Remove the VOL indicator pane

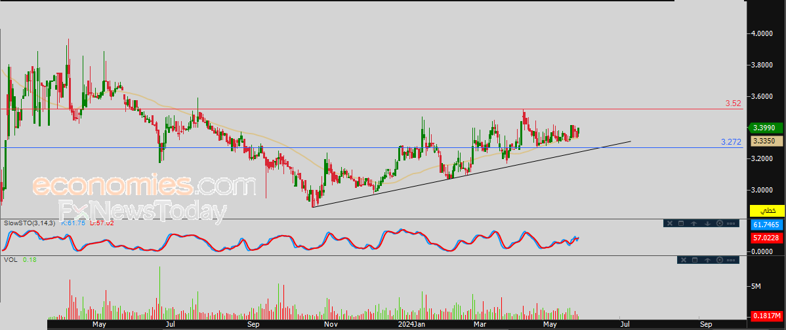coord(684,260)
